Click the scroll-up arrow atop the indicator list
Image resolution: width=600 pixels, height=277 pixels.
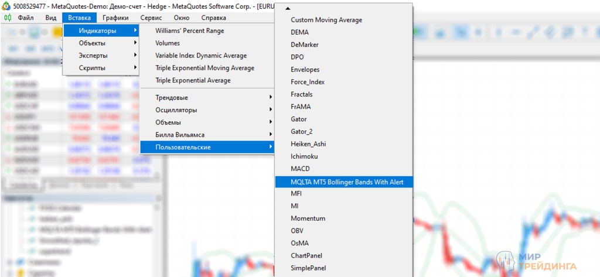coord(287,8)
